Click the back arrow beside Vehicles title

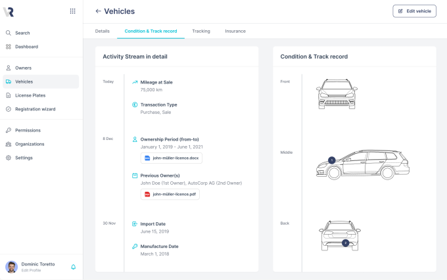point(98,11)
